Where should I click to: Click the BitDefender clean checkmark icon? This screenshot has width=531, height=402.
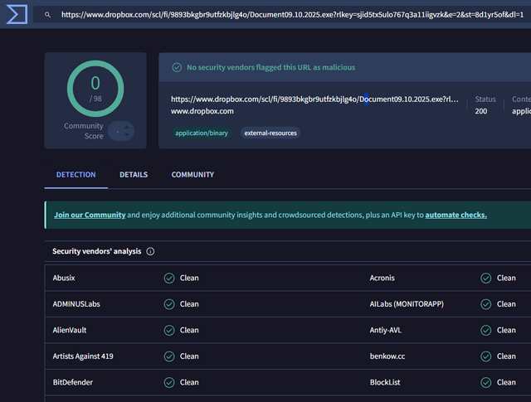(169, 382)
